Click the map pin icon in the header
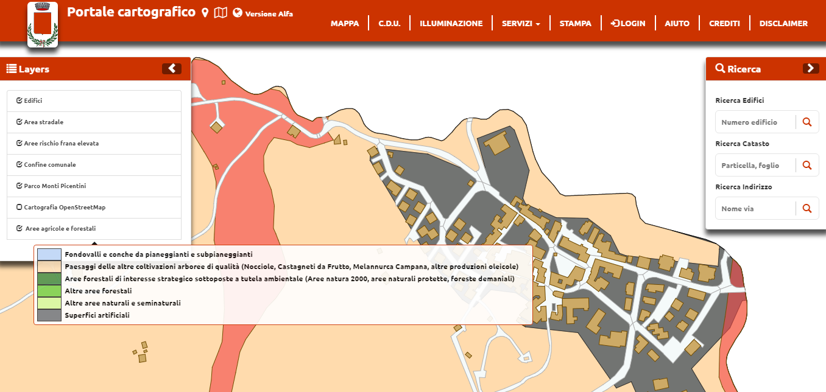The image size is (826, 392). (205, 13)
